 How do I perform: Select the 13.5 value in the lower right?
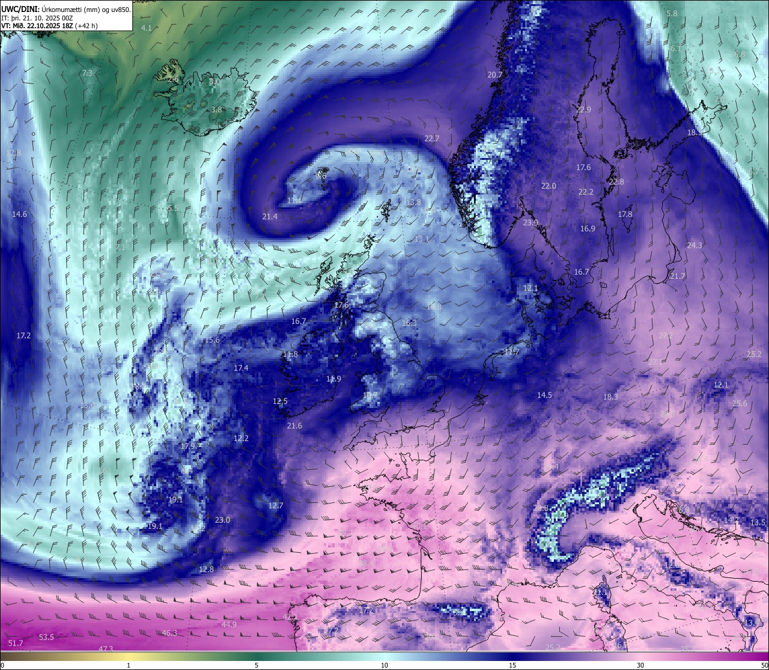click(758, 523)
